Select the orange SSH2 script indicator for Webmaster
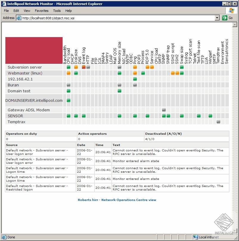 pos(173,73)
